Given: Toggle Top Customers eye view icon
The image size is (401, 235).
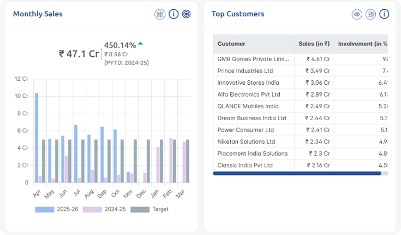Looking at the screenshot, I should (x=357, y=14).
